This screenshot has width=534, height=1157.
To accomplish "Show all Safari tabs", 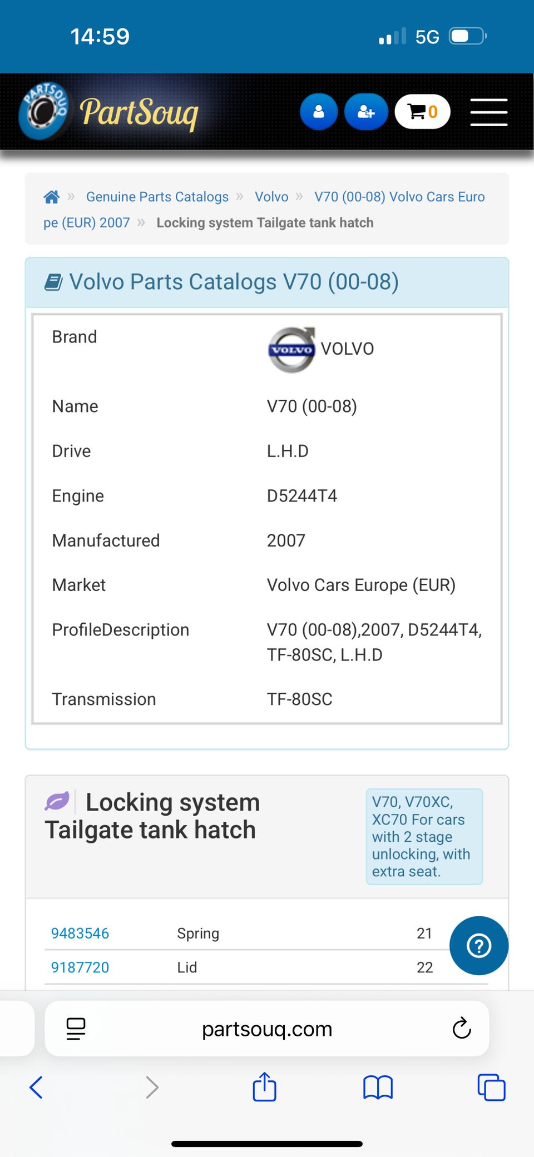I will pos(491,1088).
